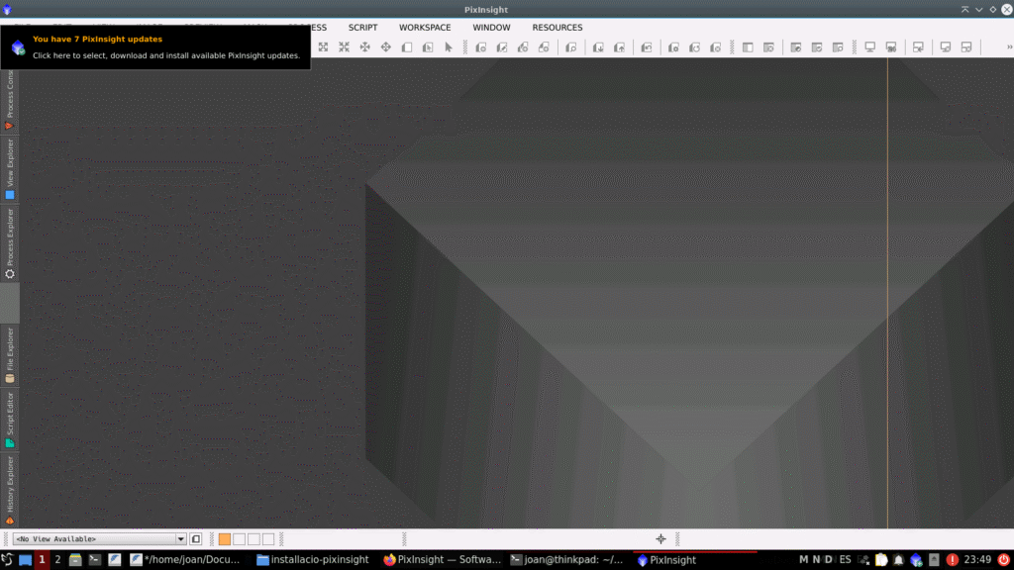Viewport: 1014px width, 570px height.
Task: Open the WORKSPACE menu
Action: click(425, 28)
